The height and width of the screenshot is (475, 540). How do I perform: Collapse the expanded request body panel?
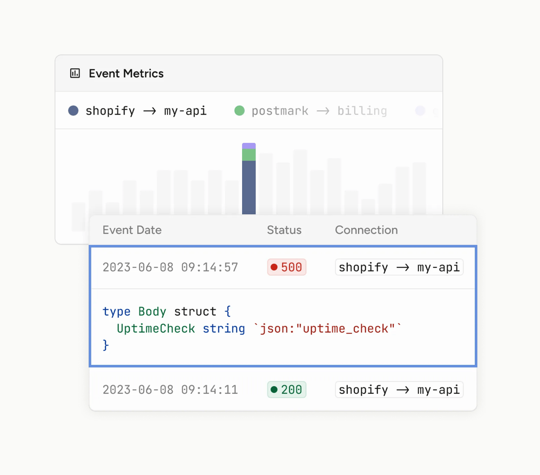pyautogui.click(x=283, y=328)
